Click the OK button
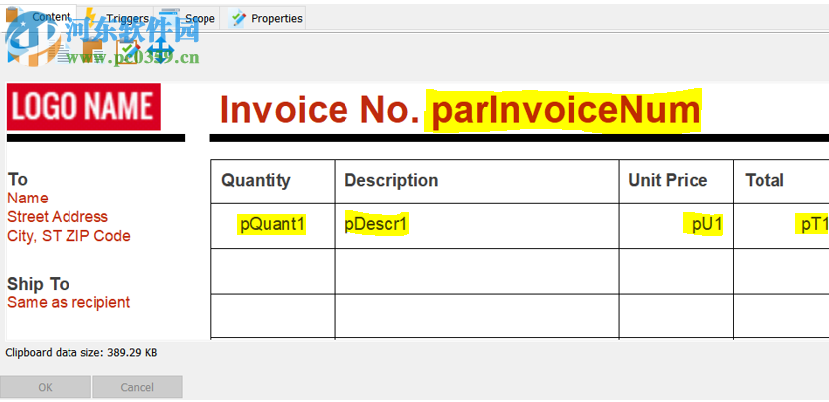Screen dimensions: 829x402 click(46, 387)
